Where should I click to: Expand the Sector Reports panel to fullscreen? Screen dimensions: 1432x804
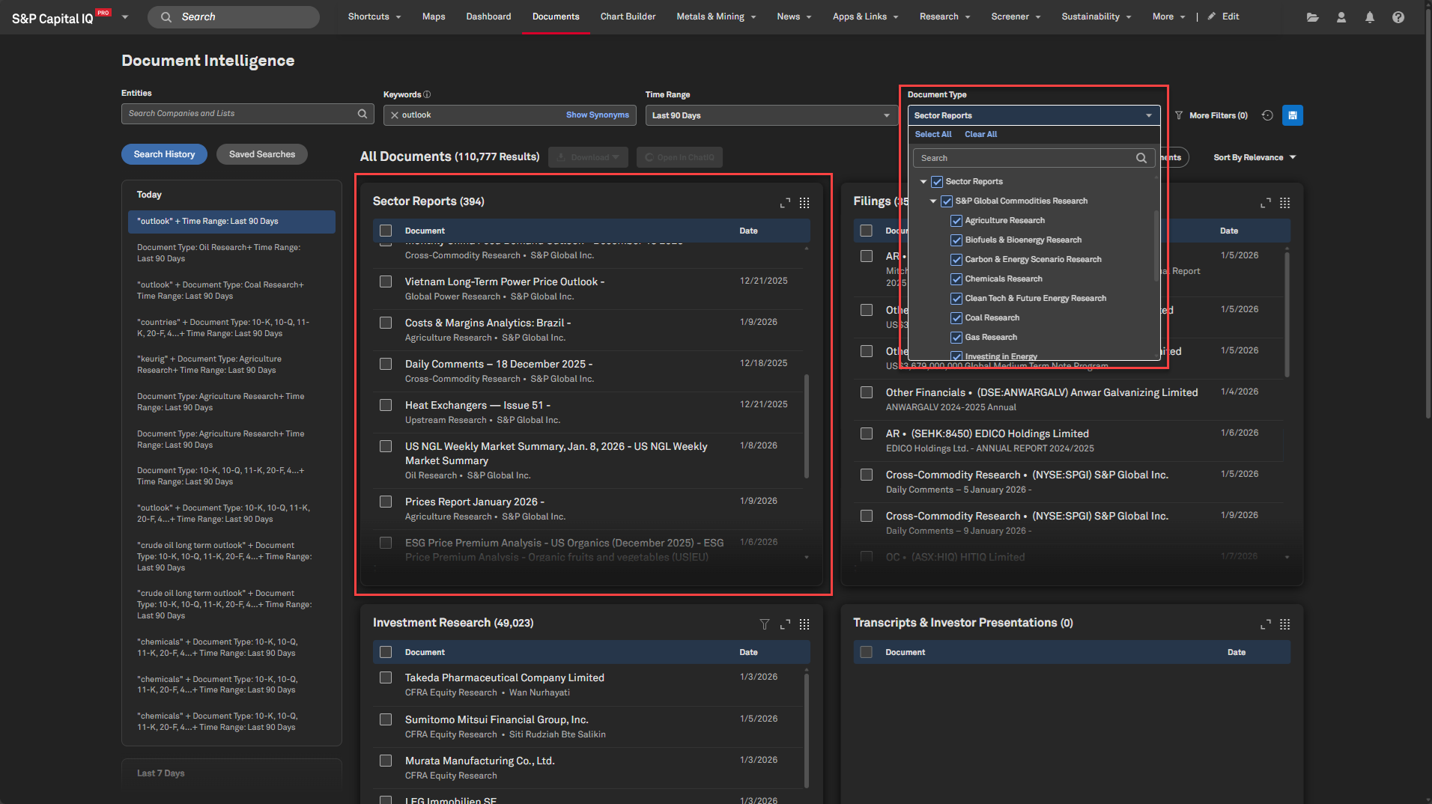point(785,203)
